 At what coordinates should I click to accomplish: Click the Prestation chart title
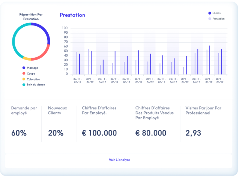pos(72,15)
